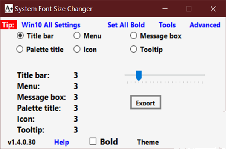Click the Theme label

coord(148,142)
